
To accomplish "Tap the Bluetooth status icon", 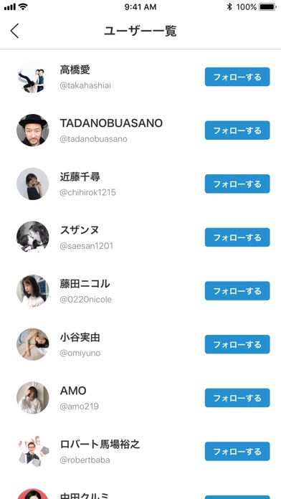I will (x=229, y=6).
